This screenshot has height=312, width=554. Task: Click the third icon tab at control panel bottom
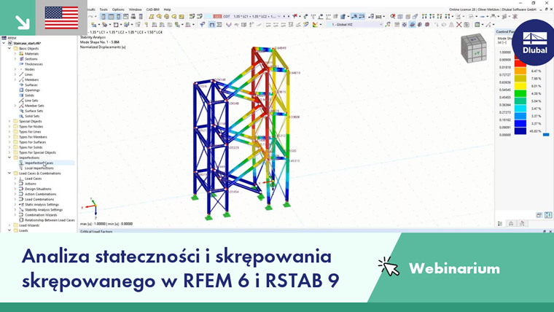[x=522, y=223]
